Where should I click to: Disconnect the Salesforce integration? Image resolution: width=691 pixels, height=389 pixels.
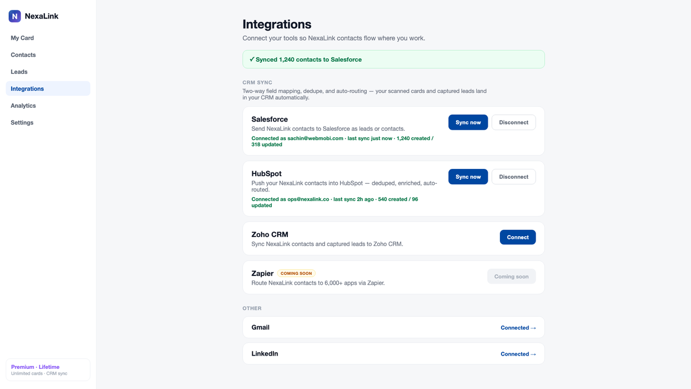point(514,122)
